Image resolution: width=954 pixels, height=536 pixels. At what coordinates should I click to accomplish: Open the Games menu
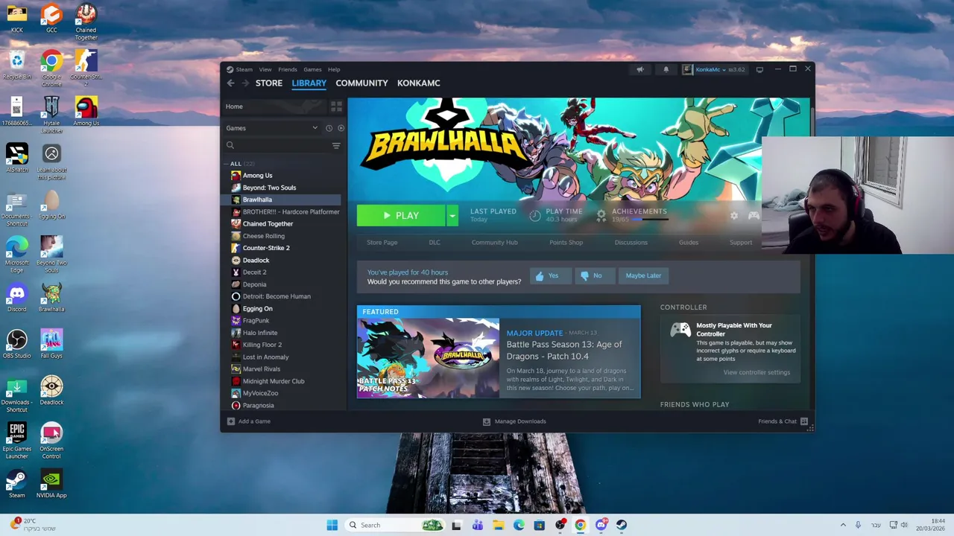pyautogui.click(x=312, y=69)
